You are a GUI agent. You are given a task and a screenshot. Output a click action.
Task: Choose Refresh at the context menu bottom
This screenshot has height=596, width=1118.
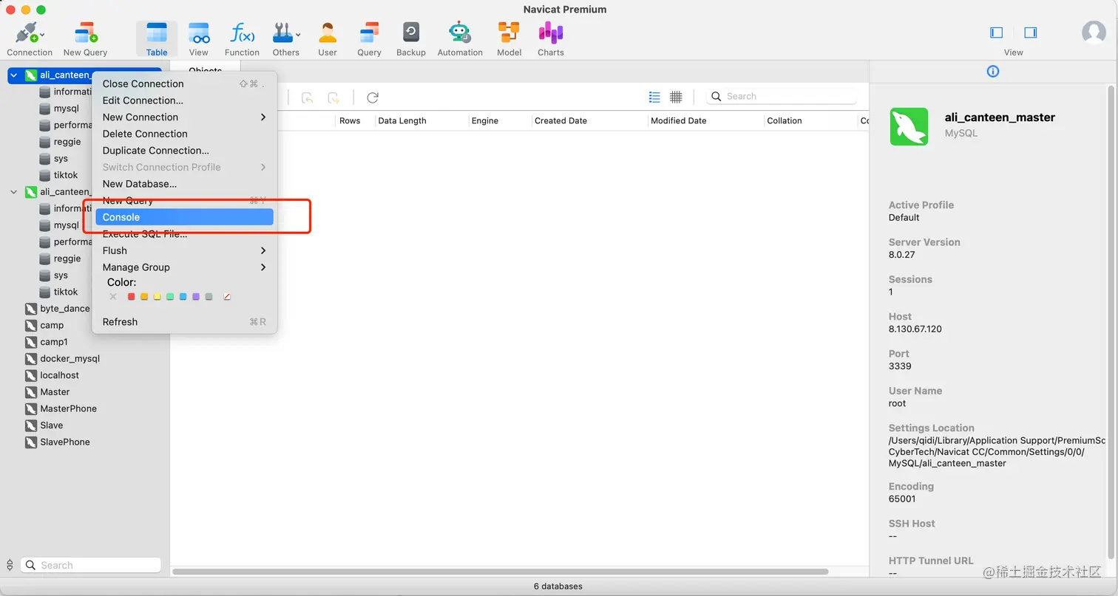(184, 322)
